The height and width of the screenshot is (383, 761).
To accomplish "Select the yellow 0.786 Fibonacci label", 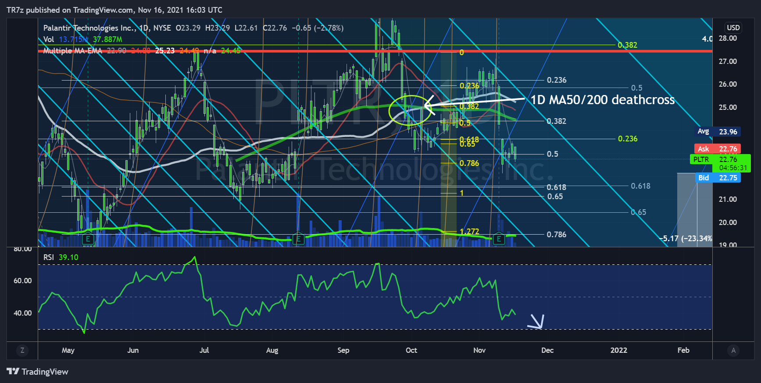I will pos(469,163).
